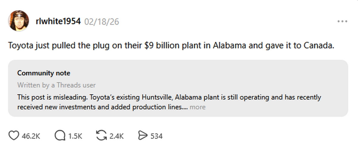Image resolution: width=358 pixels, height=149 pixels.
Task: Expand the community note with "more"
Action: pos(198,107)
